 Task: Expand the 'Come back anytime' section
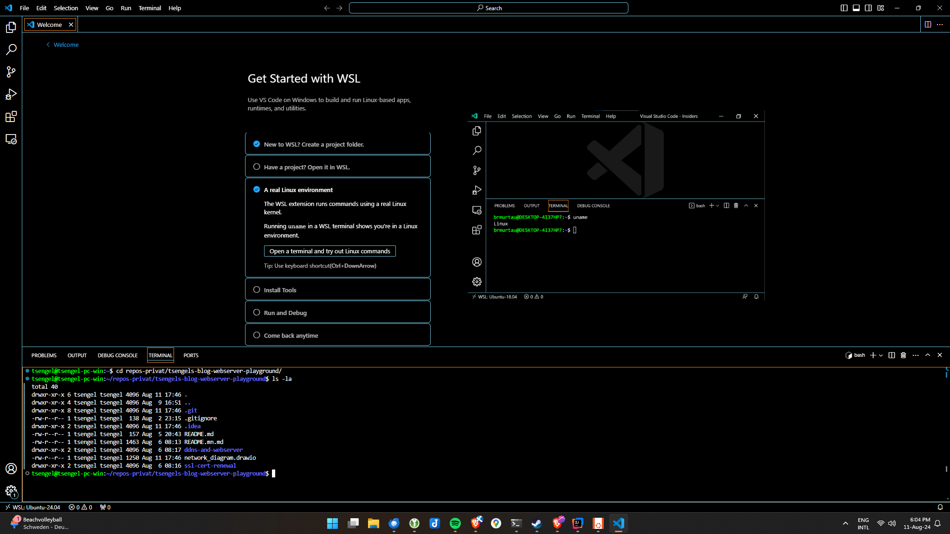coord(338,335)
